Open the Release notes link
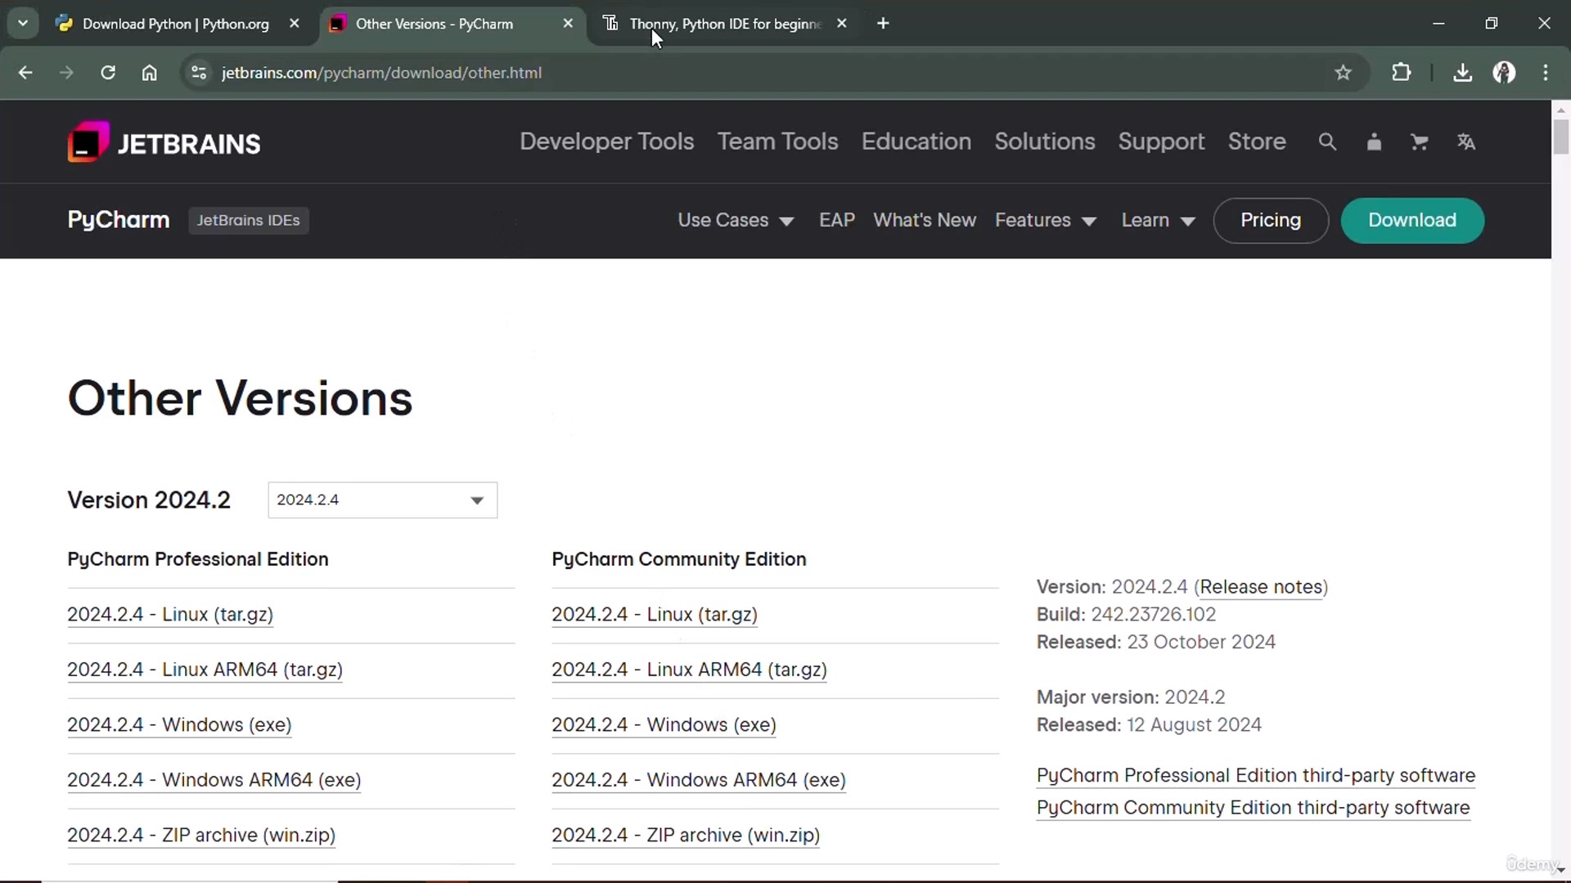1571x883 pixels. tap(1261, 587)
